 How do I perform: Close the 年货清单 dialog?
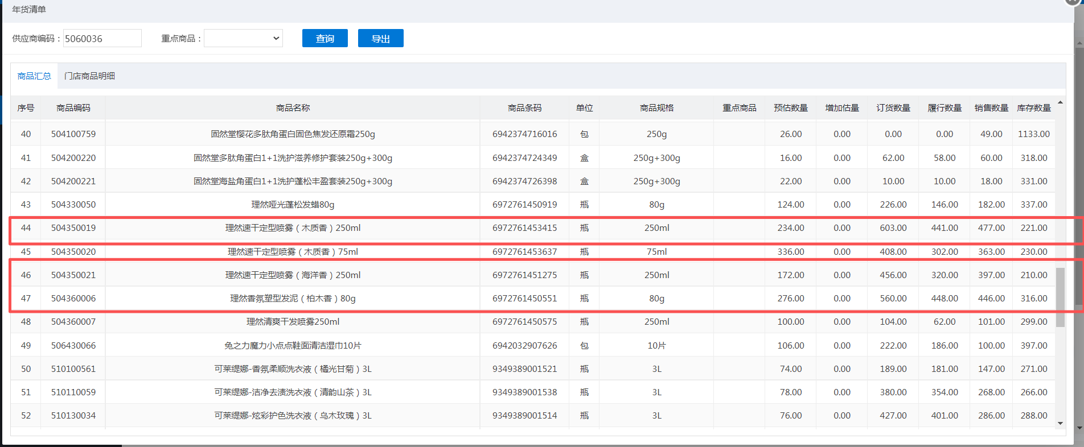click(1073, 2)
